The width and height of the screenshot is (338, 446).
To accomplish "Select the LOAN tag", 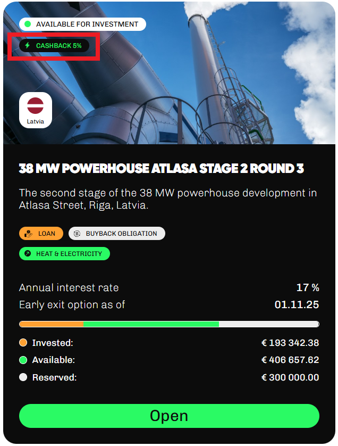I will pyautogui.click(x=41, y=234).
